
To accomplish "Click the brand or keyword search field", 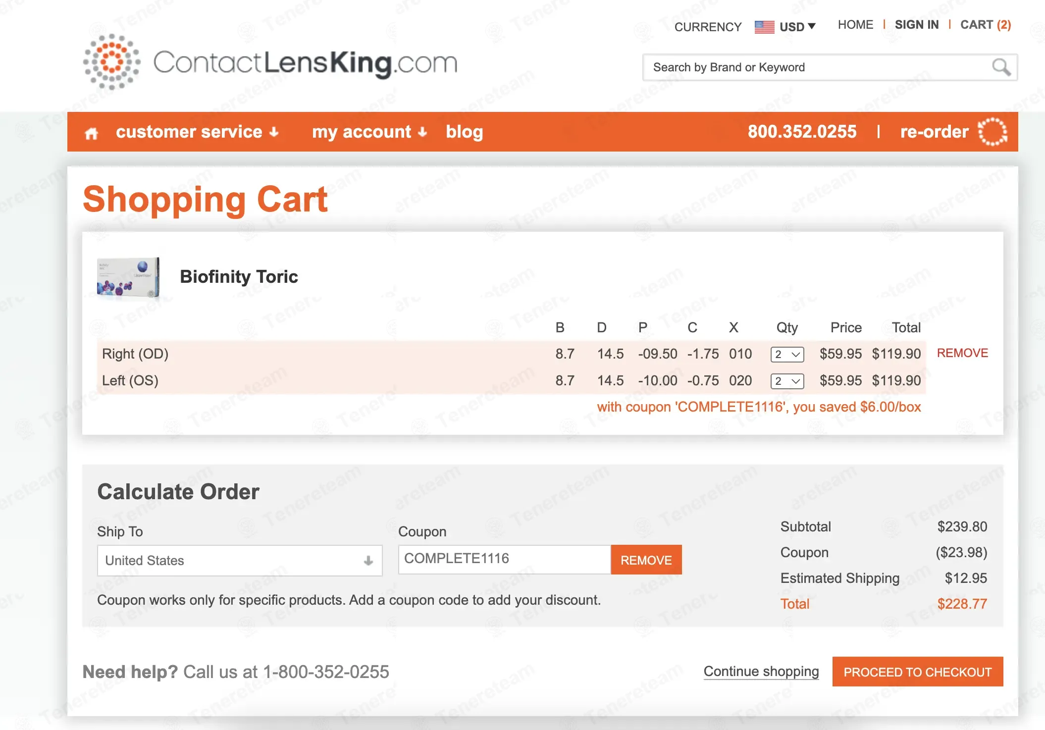I will click(817, 67).
